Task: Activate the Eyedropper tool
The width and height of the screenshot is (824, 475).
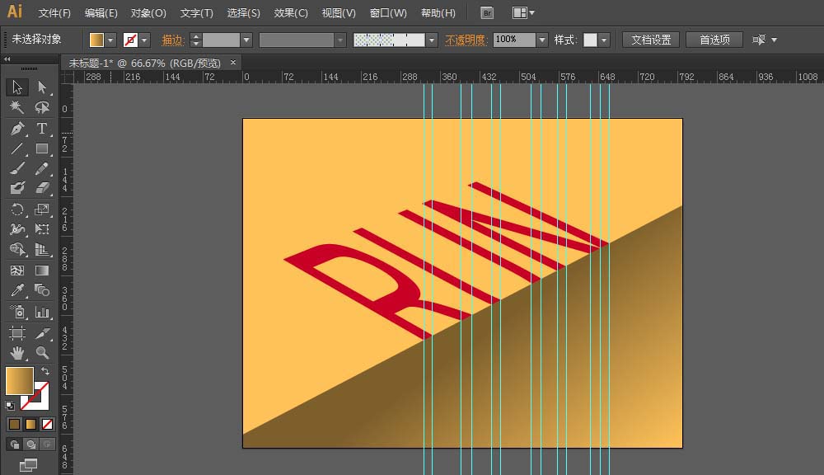Action: pos(16,291)
